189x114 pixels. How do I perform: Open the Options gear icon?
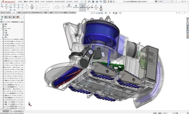click(113, 2)
